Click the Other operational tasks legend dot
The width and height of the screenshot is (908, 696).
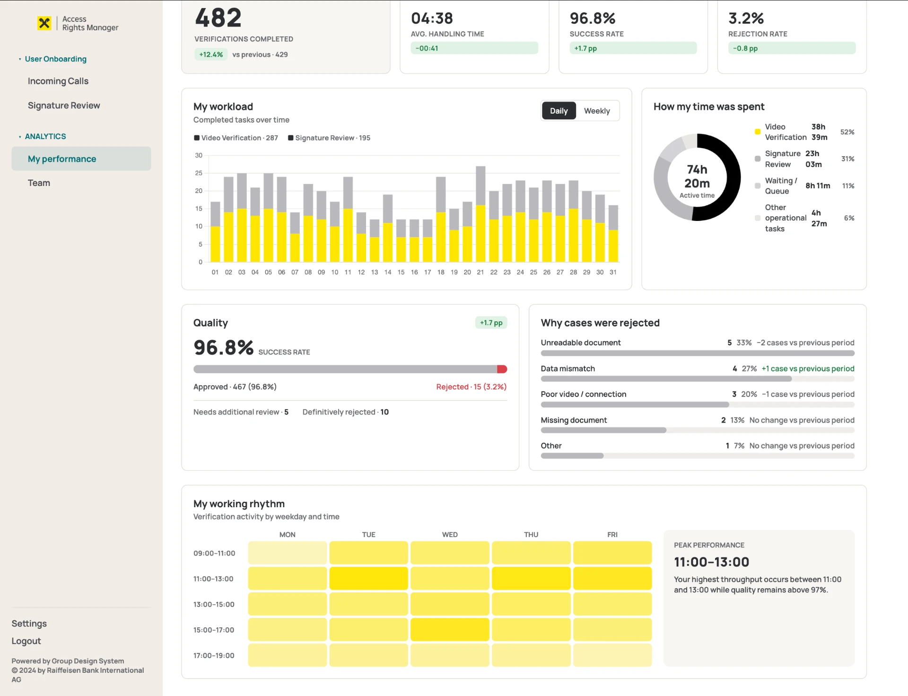pos(758,218)
